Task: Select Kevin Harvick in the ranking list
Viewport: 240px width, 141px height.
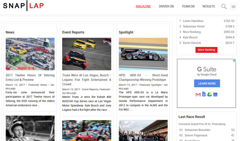Action: [192, 43]
